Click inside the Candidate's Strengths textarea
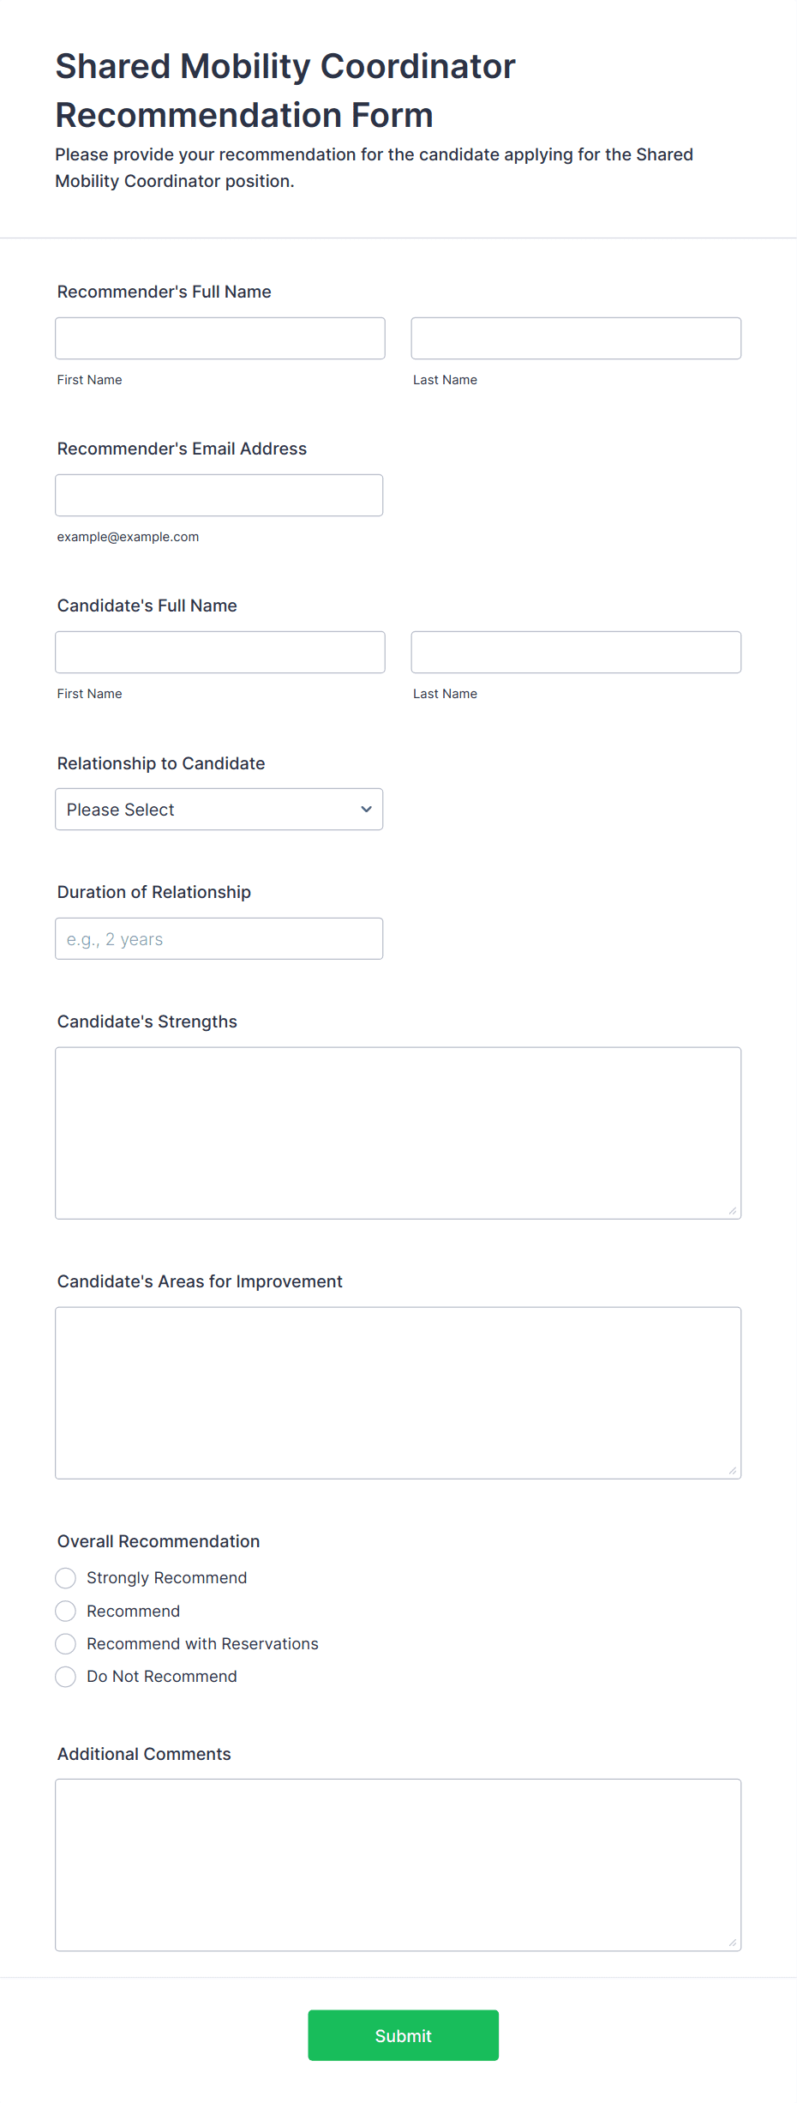The image size is (797, 2103). [x=398, y=1133]
